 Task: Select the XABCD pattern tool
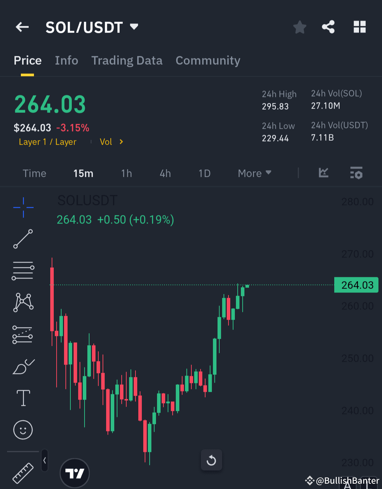click(x=23, y=302)
